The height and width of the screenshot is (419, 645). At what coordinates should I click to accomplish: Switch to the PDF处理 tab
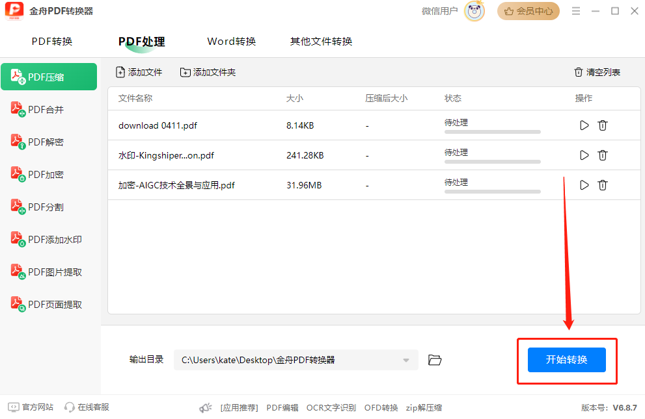[141, 42]
